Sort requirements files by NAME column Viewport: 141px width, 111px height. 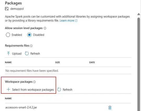pyautogui.click(x=8, y=62)
